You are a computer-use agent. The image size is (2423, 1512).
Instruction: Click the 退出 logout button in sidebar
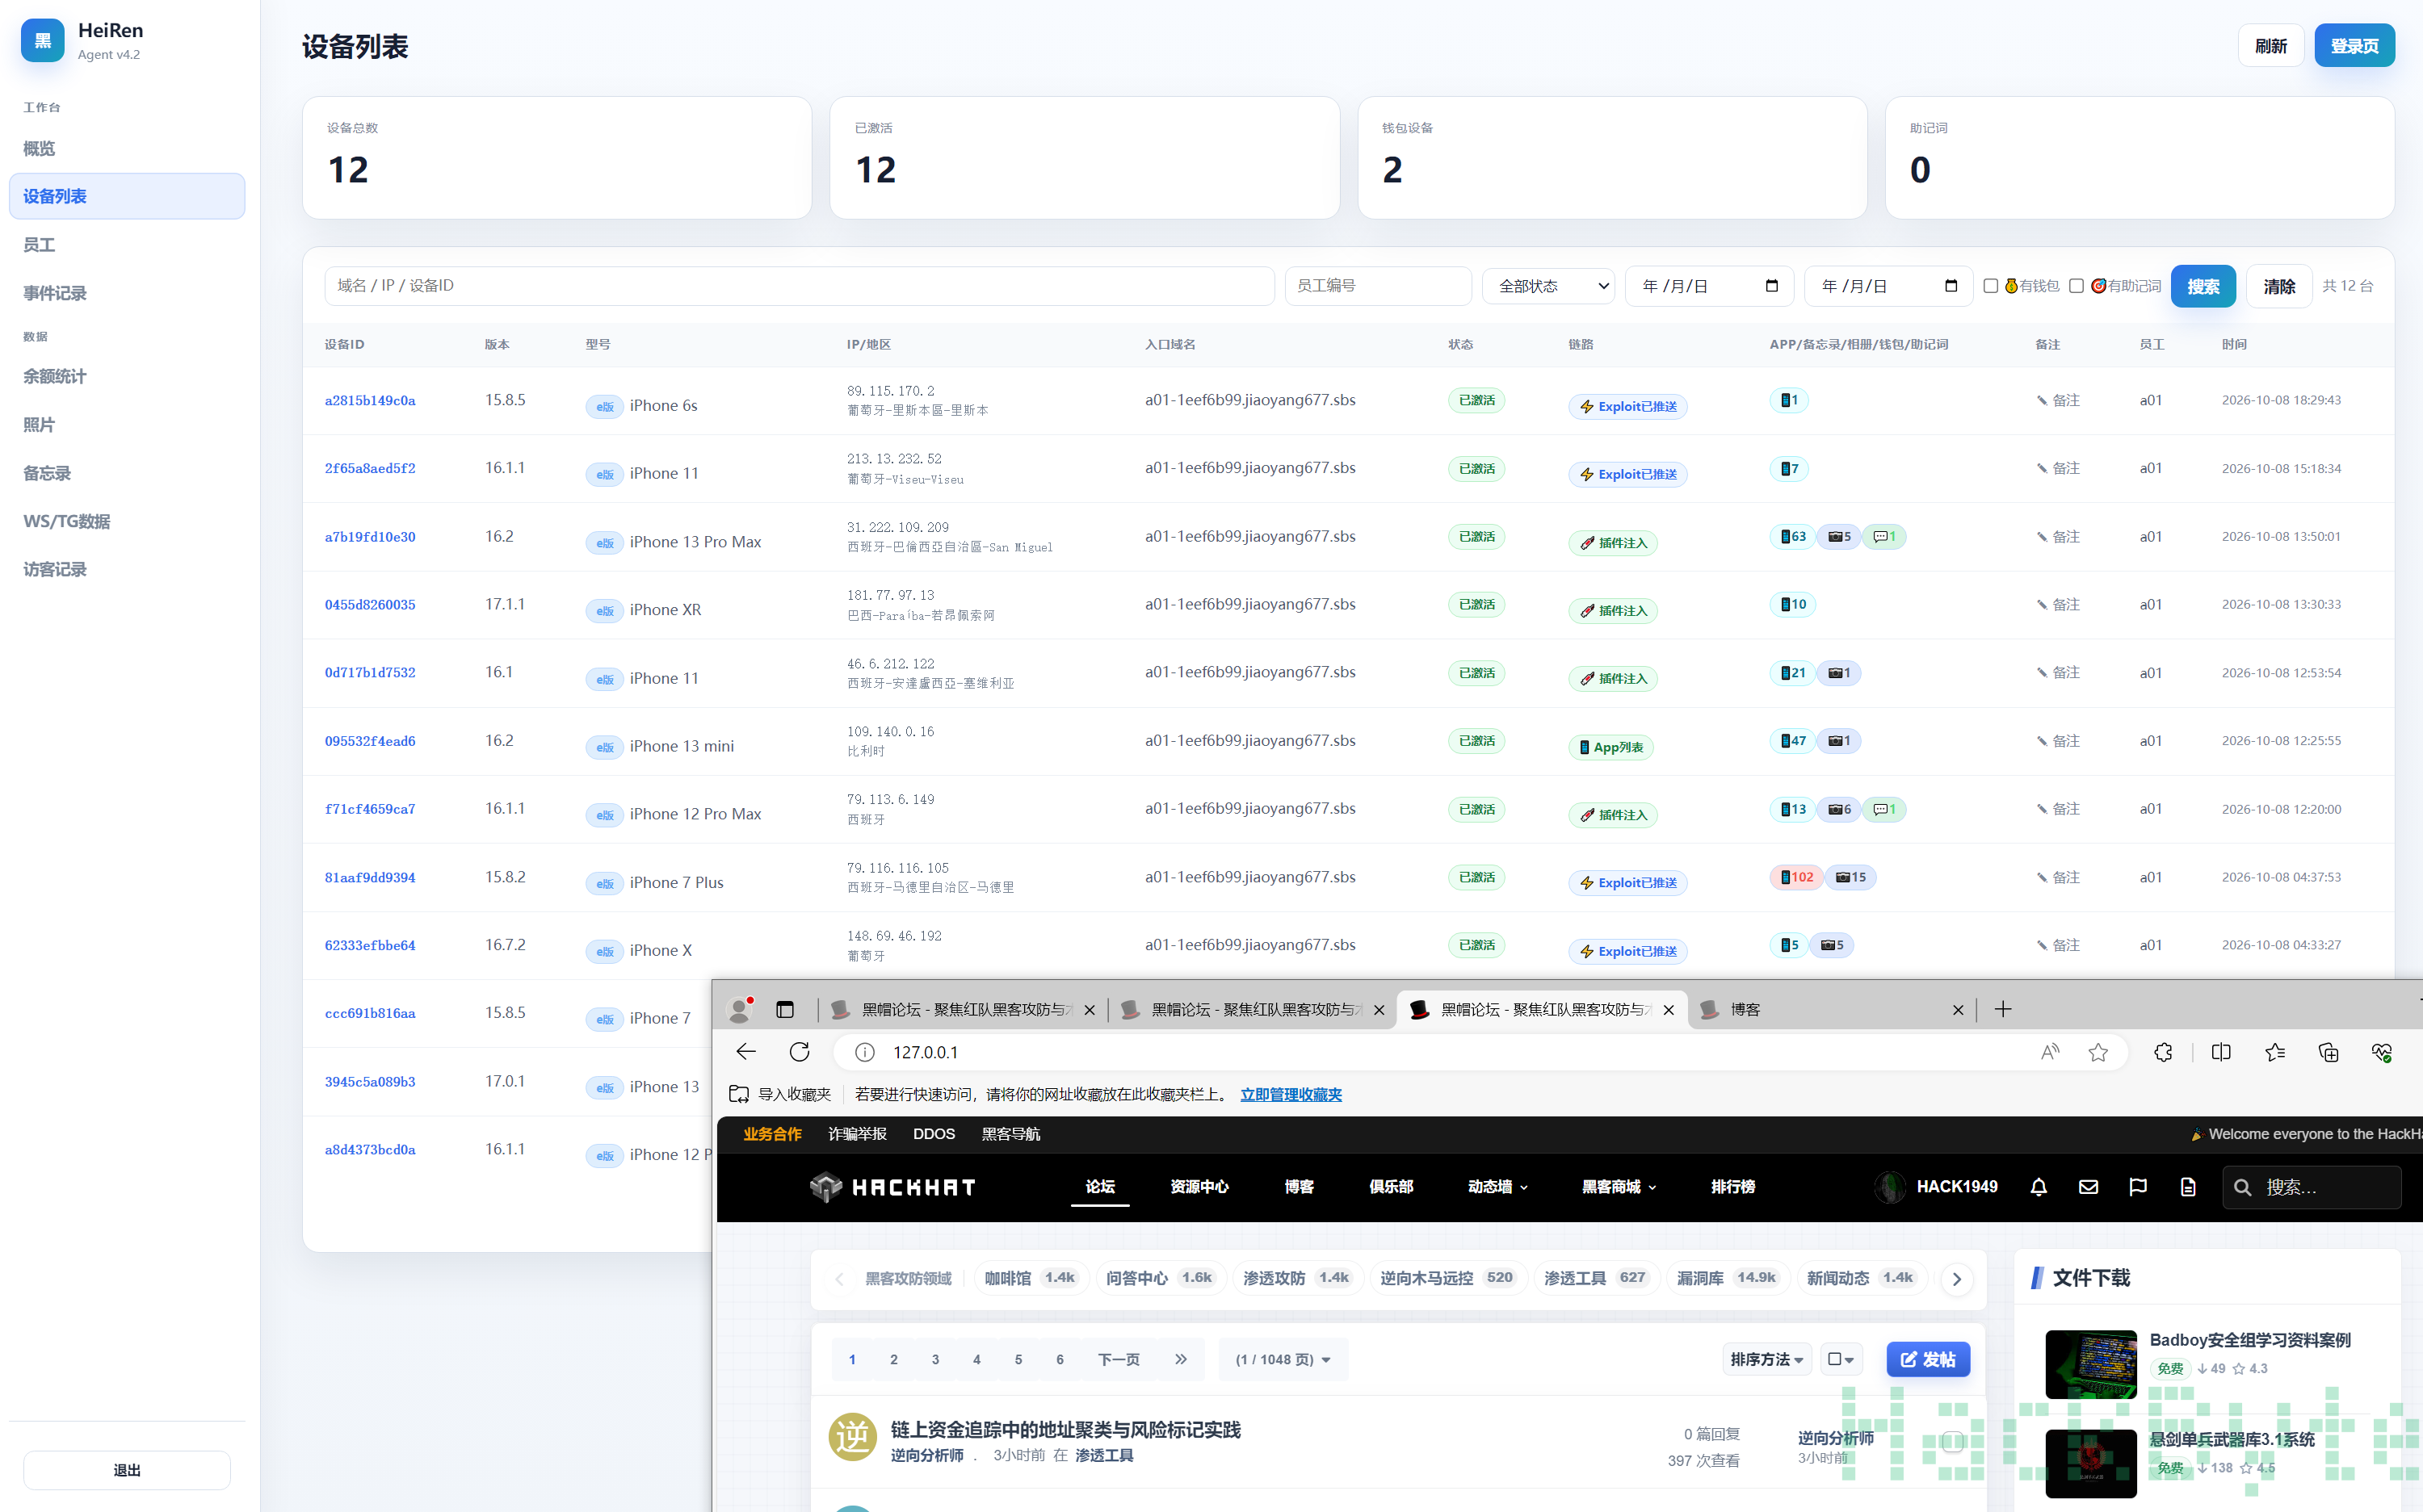click(x=127, y=1469)
